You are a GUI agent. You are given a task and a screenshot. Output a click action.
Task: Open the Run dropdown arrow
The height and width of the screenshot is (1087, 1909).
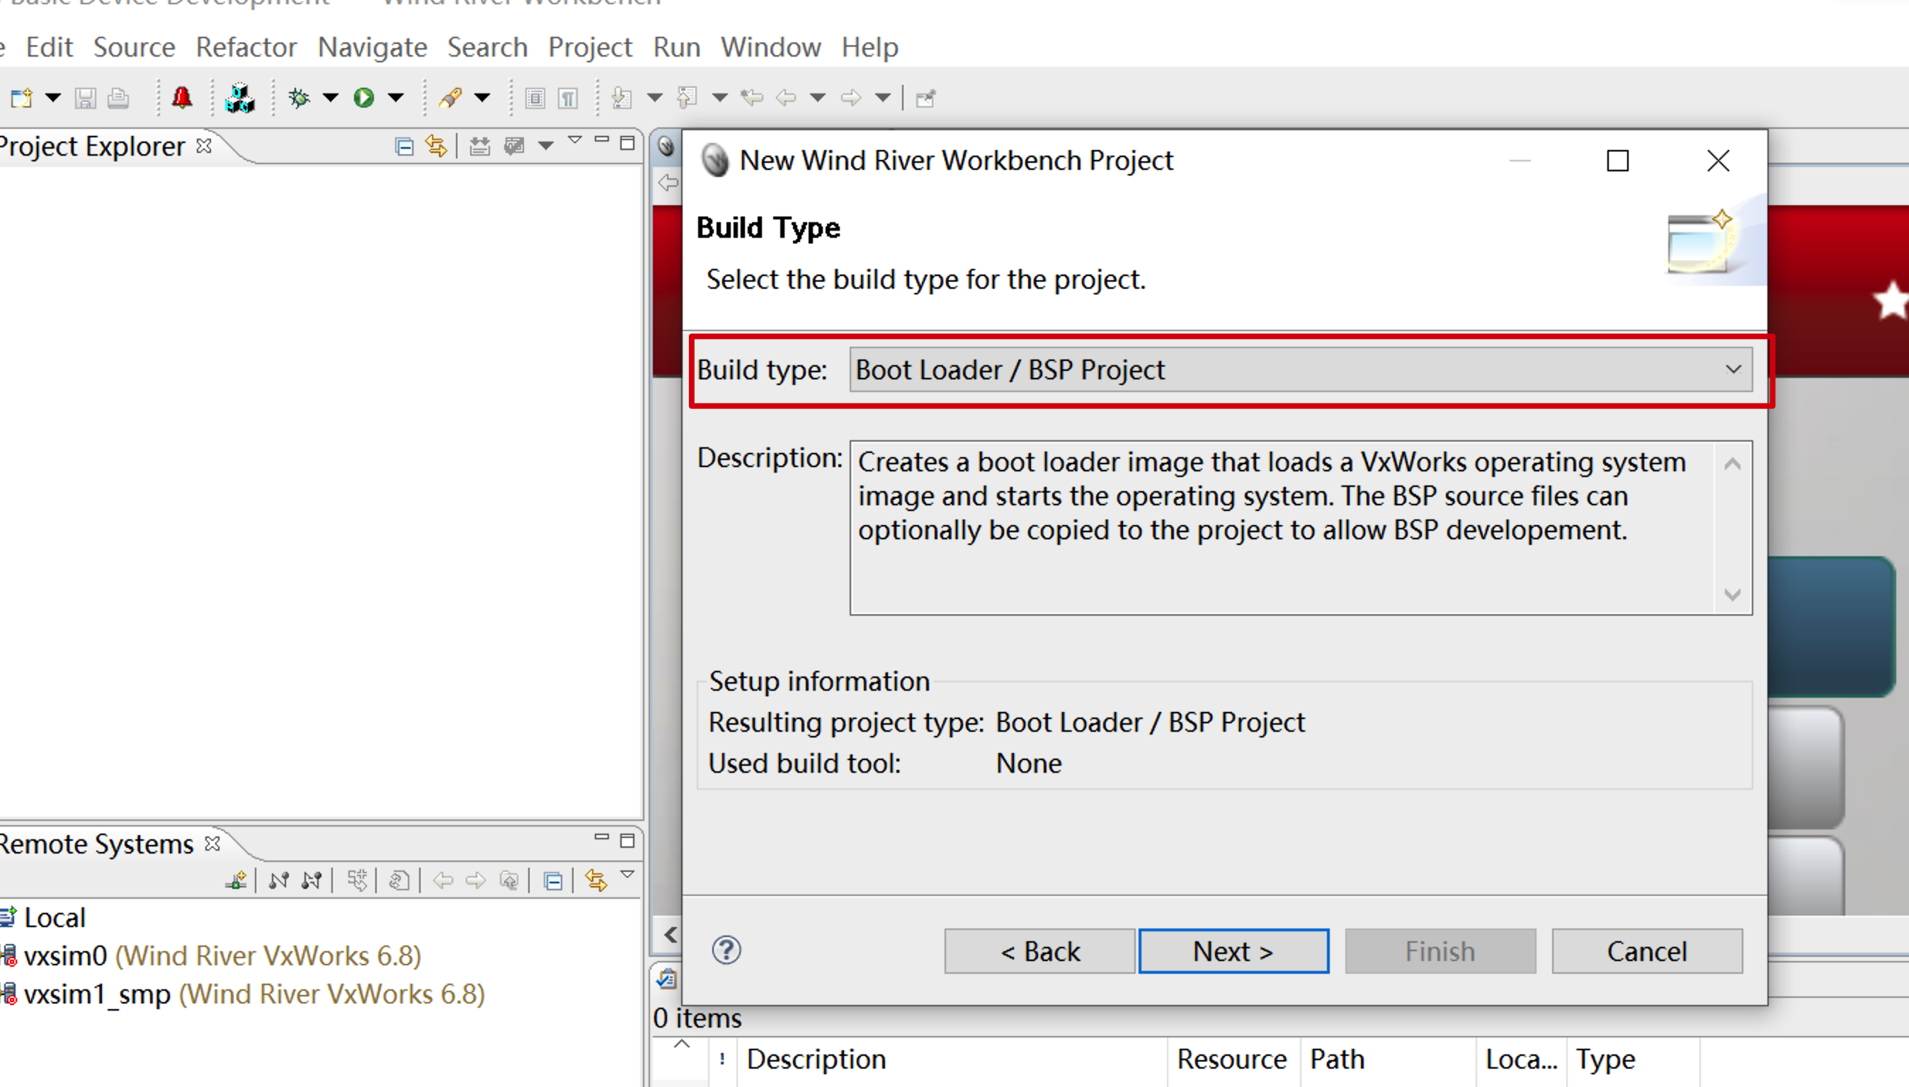tap(396, 98)
